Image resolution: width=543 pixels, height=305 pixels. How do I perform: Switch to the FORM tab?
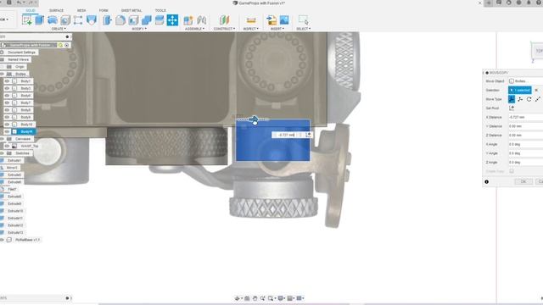[104, 11]
